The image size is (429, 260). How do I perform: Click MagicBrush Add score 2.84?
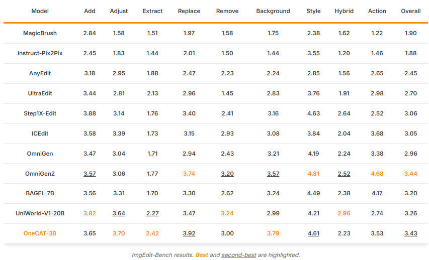(x=90, y=33)
